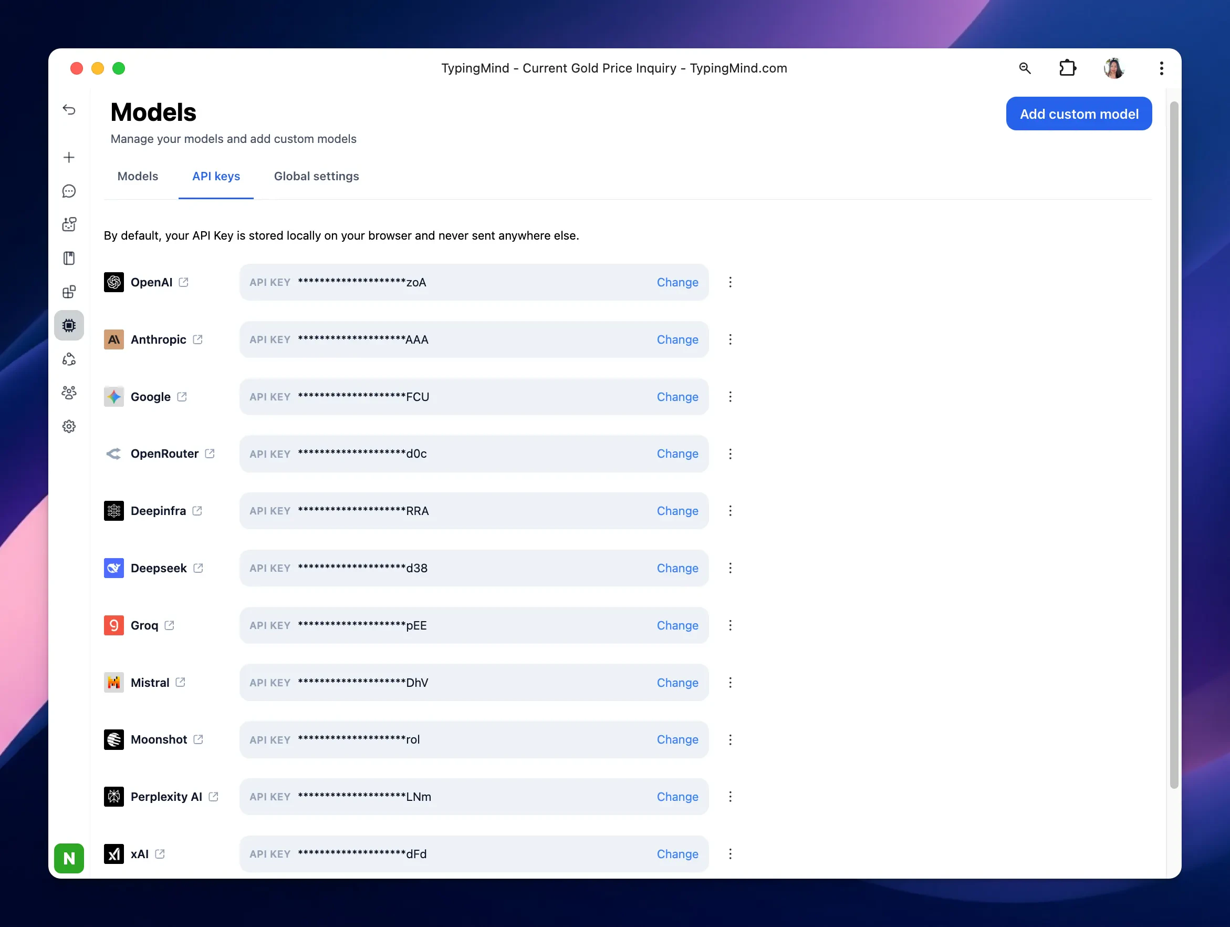Click the magnifier zoom icon in title bar

[x=1025, y=68]
